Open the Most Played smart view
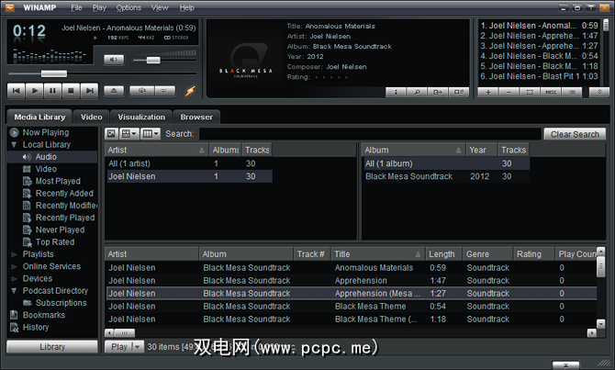Screen dimensions: 615x370 tap(58, 181)
